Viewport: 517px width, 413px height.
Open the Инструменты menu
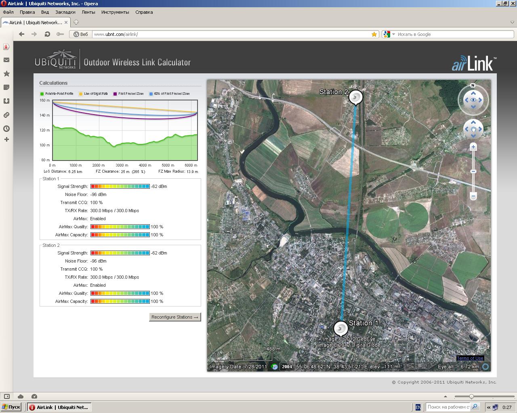tap(115, 12)
